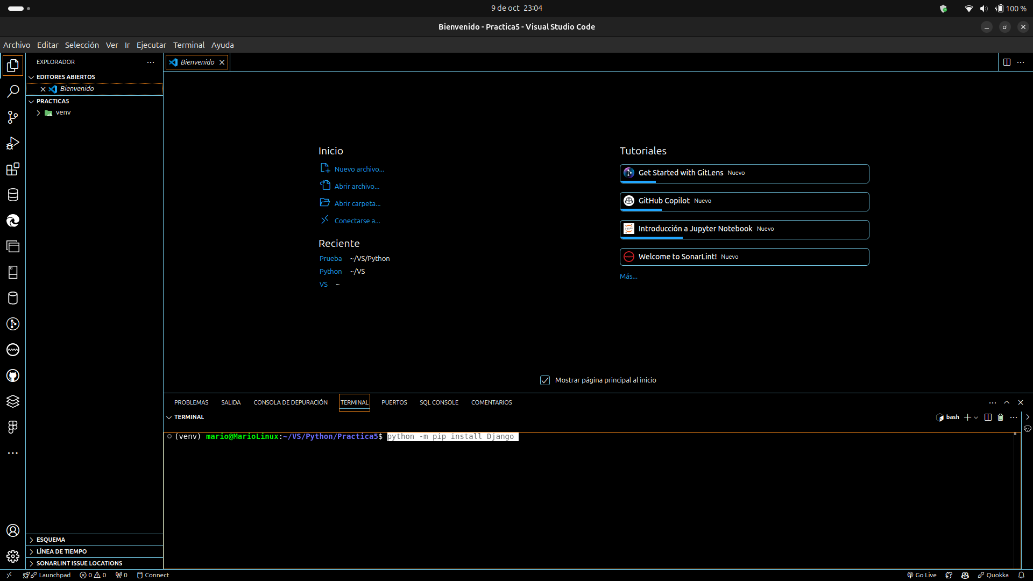Open the Selección menu
This screenshot has height=581, width=1033.
click(x=82, y=45)
